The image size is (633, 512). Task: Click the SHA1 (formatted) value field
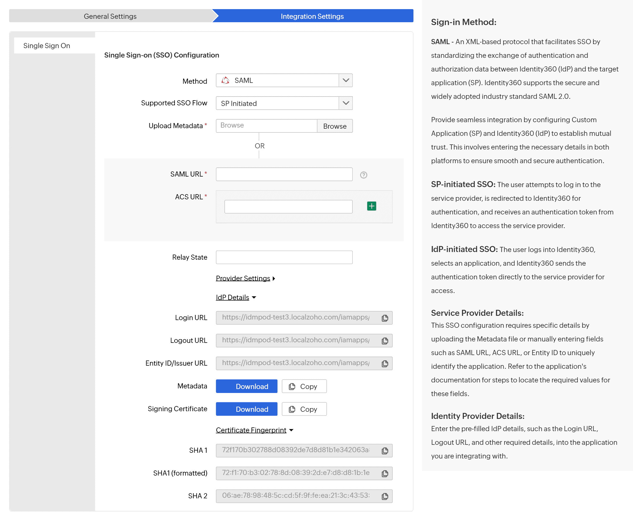point(304,473)
